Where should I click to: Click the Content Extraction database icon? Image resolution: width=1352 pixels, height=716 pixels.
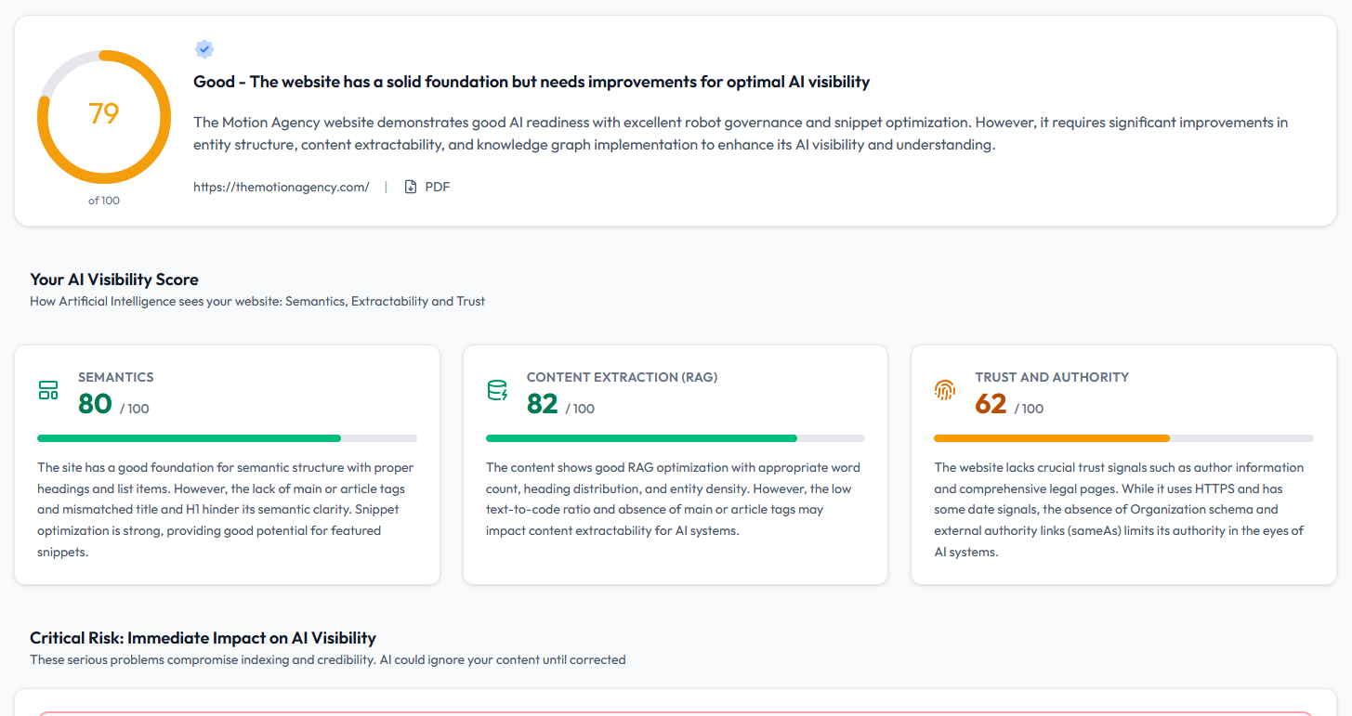coord(497,390)
